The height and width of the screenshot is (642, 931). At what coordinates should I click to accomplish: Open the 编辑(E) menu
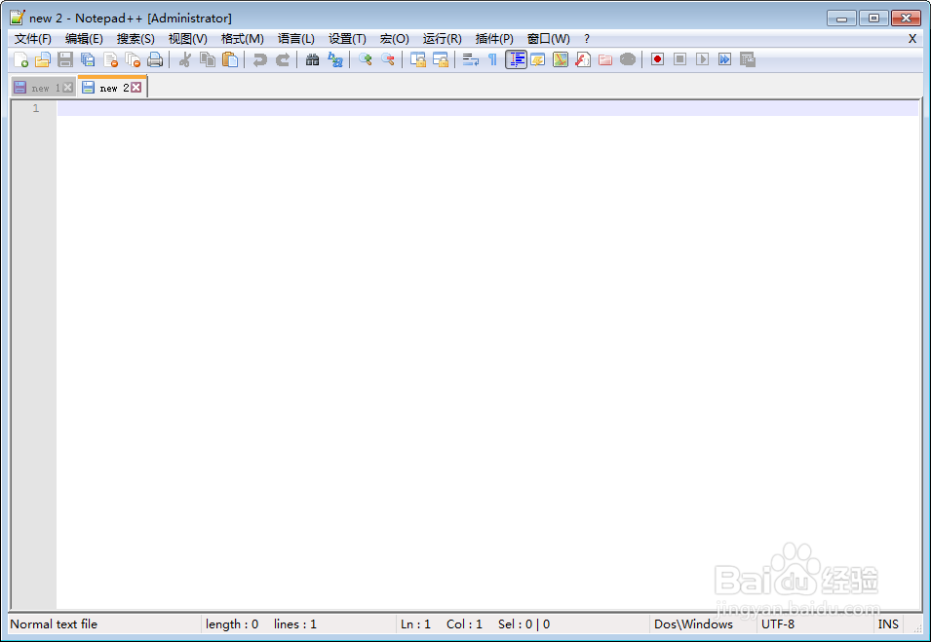(84, 39)
